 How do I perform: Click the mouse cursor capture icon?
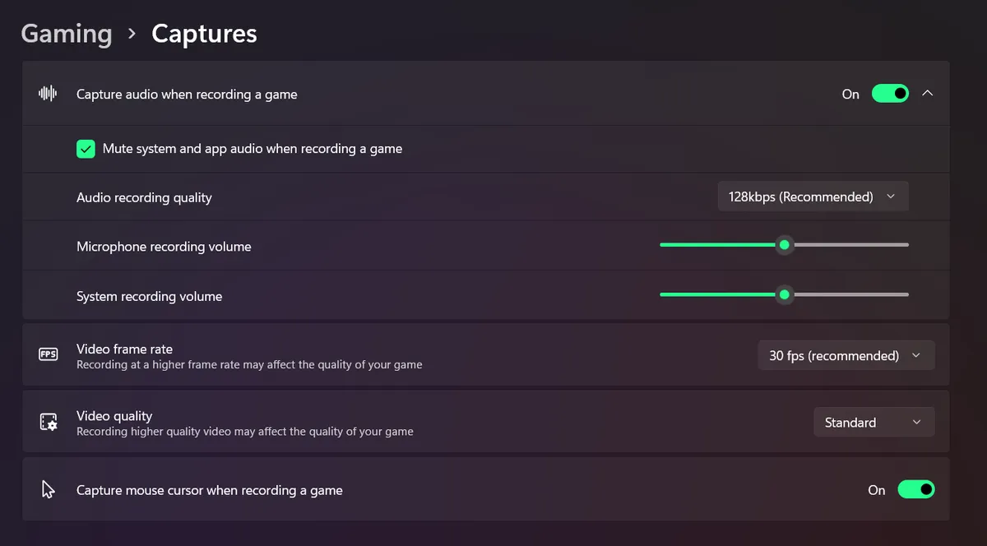pos(48,490)
